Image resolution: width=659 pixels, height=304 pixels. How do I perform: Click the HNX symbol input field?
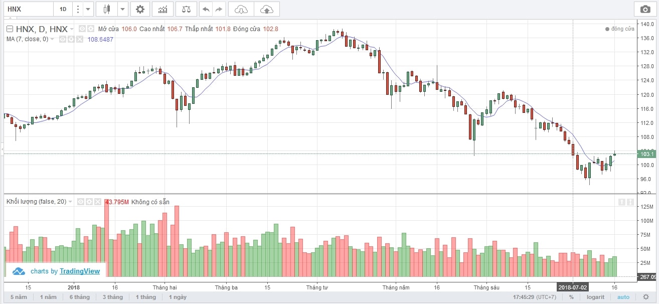click(x=28, y=9)
